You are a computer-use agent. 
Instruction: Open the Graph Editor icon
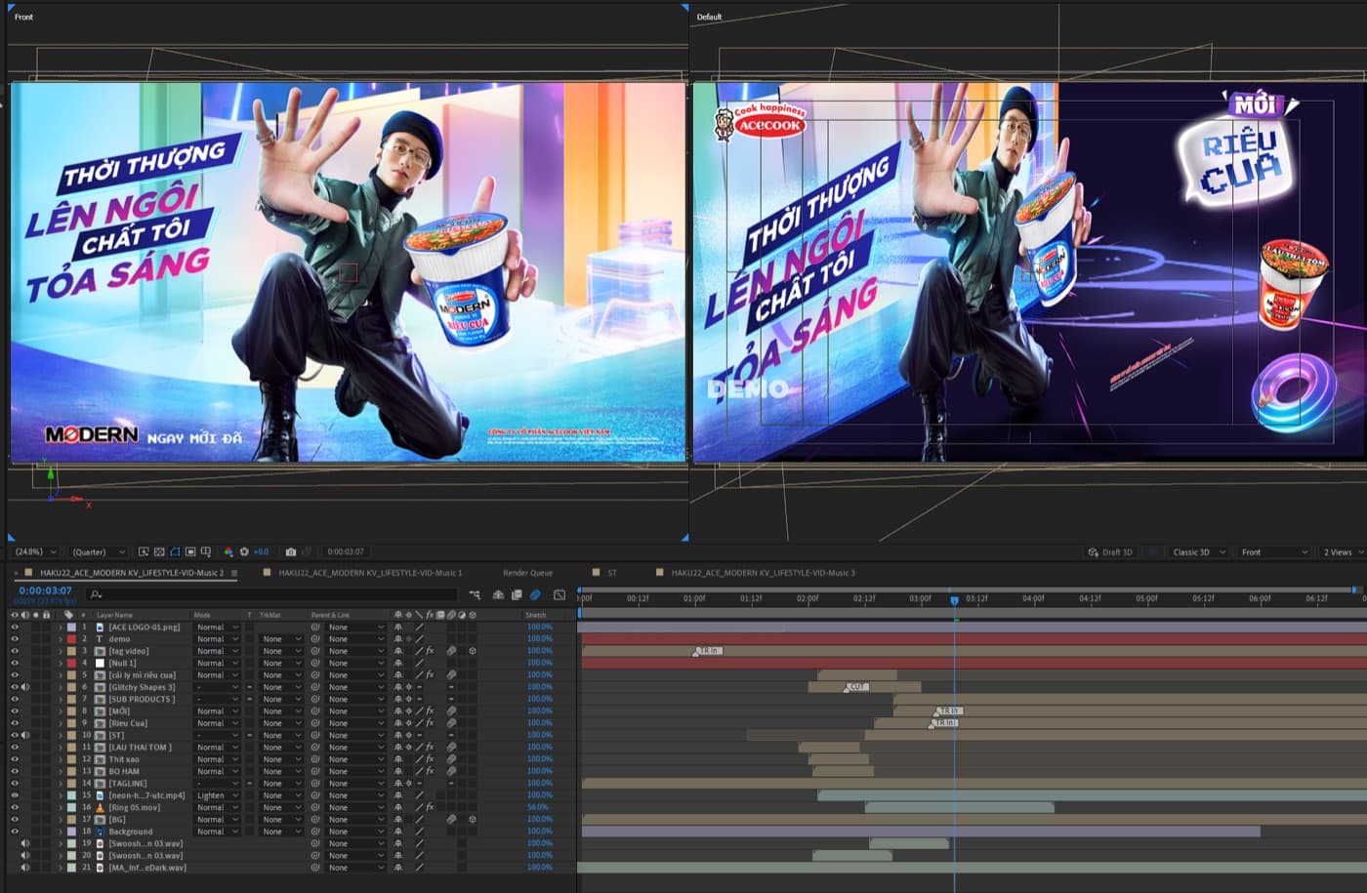[559, 594]
